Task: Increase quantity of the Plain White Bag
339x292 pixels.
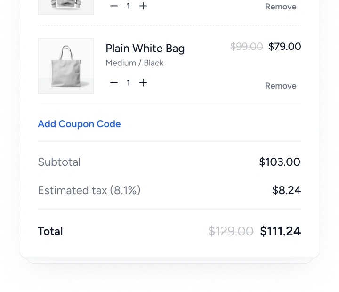Action: pos(143,83)
